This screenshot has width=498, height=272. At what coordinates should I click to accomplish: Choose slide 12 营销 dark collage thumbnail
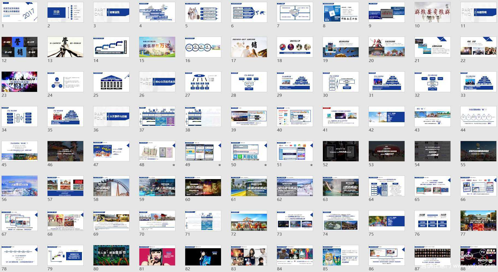coord(20,47)
